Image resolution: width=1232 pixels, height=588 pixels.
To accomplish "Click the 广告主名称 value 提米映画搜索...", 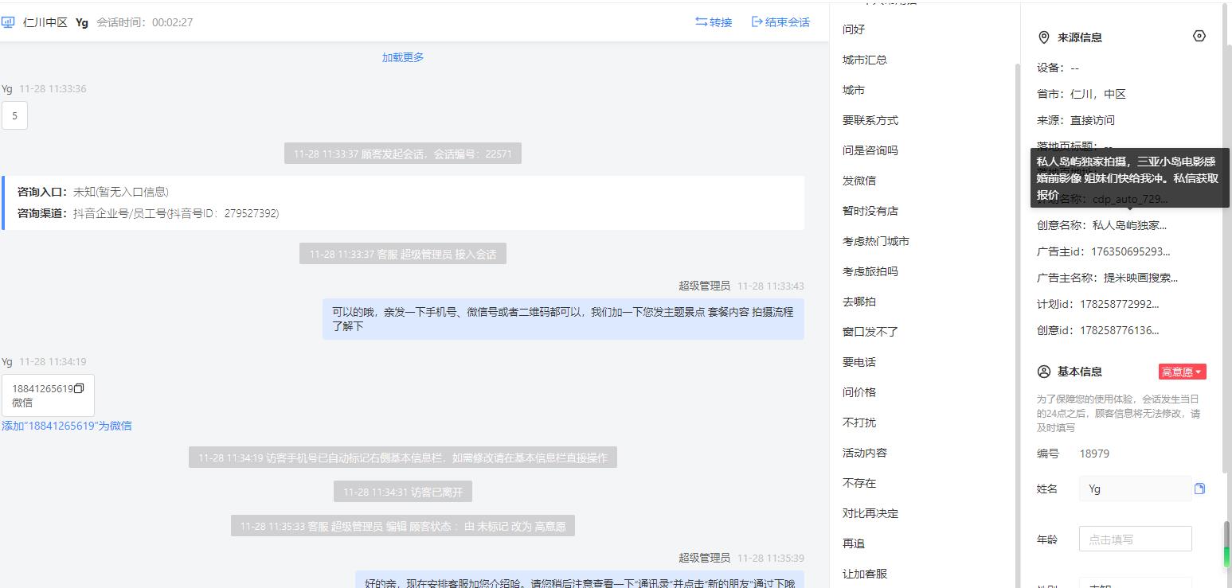I will 1140,278.
